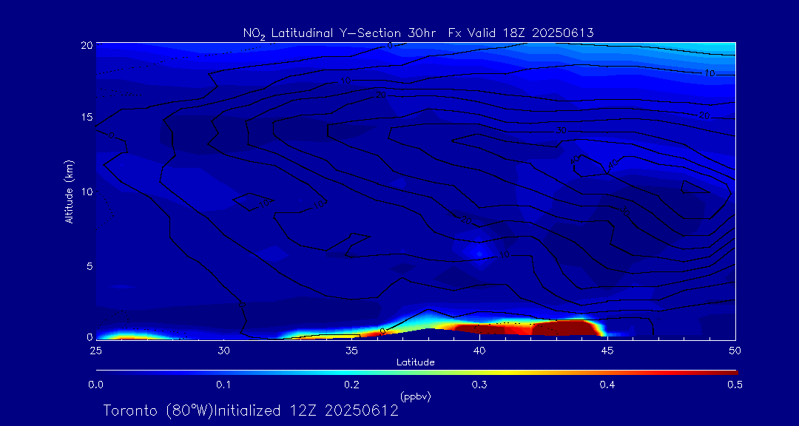Click the altitude axis tick label 20

click(x=87, y=45)
